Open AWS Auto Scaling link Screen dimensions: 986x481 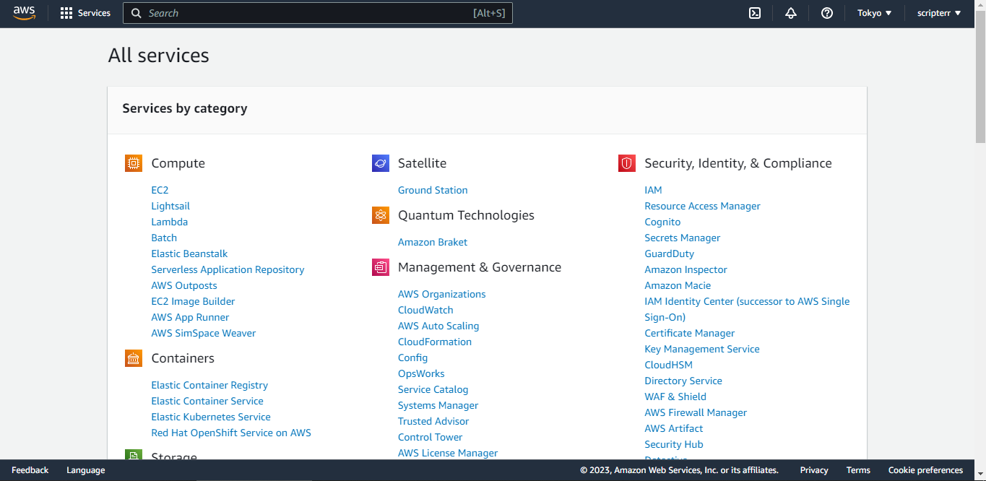(438, 326)
